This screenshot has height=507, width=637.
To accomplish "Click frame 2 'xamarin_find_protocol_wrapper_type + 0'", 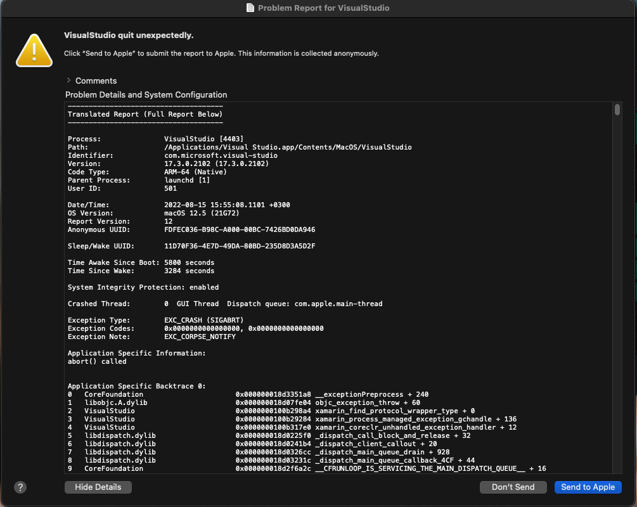I will point(271,411).
